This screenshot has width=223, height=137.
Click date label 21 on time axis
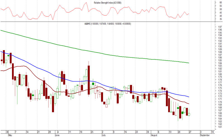tap(39, 132)
